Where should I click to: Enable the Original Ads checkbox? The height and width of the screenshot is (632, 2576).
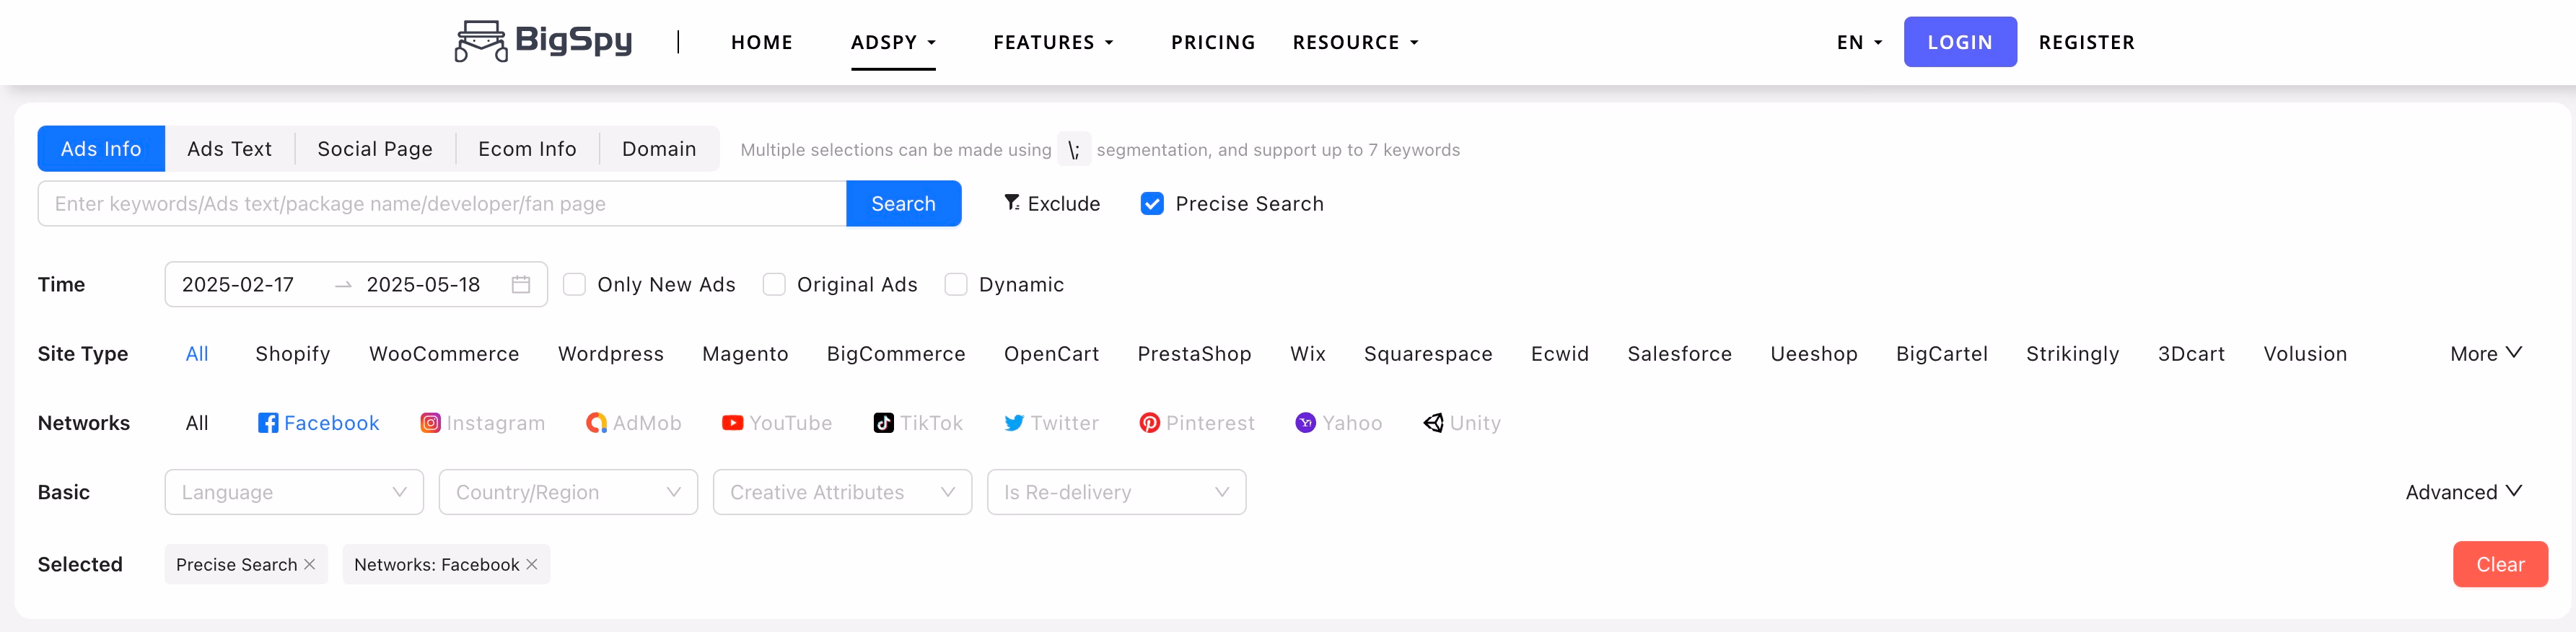(x=774, y=284)
